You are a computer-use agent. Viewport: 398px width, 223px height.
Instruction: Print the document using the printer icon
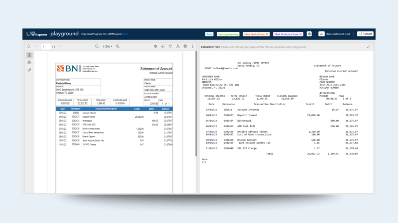click(185, 46)
